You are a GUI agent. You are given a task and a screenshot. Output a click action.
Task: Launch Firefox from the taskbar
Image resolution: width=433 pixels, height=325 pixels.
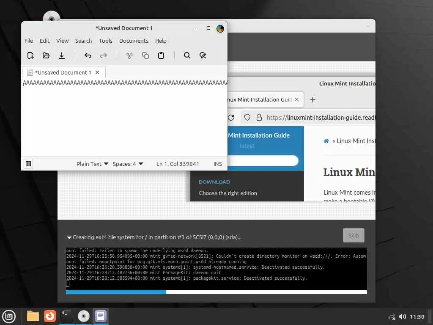pos(50,316)
